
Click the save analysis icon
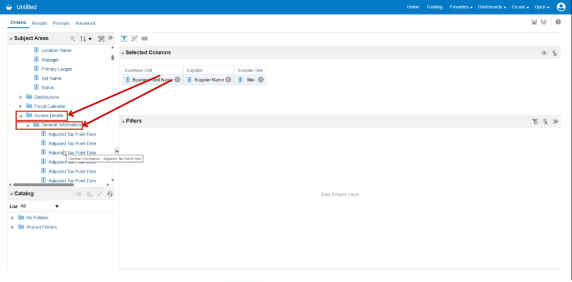[x=534, y=22]
